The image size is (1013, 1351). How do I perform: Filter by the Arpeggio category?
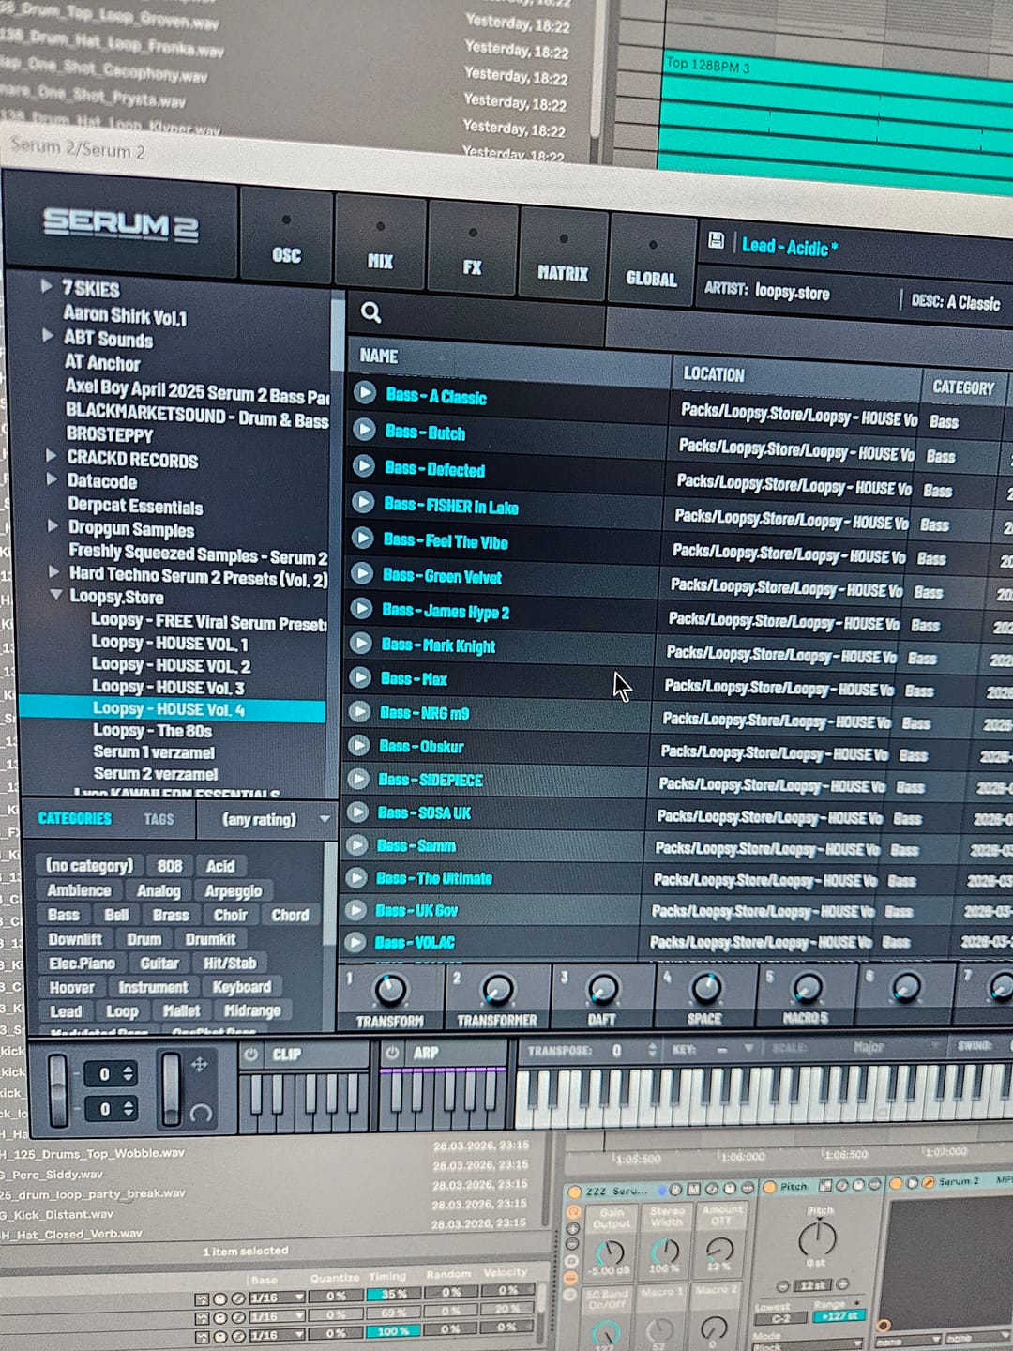coord(234,891)
